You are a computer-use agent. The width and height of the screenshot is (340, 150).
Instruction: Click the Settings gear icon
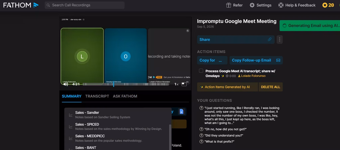(x=252, y=5)
